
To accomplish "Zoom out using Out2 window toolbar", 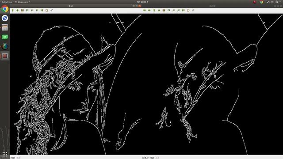I will click(x=179, y=10).
